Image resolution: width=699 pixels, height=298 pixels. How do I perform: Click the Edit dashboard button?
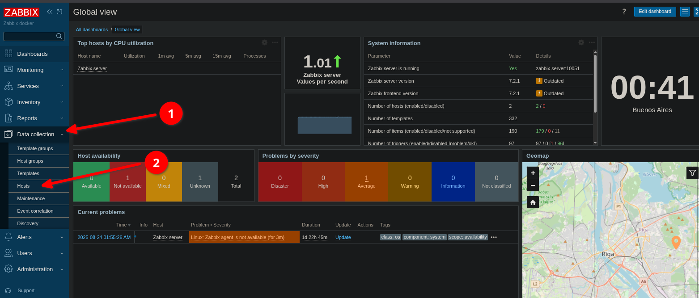[x=655, y=12]
